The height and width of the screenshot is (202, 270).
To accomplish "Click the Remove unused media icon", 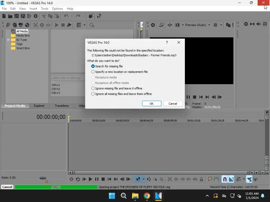I will coord(8,25).
